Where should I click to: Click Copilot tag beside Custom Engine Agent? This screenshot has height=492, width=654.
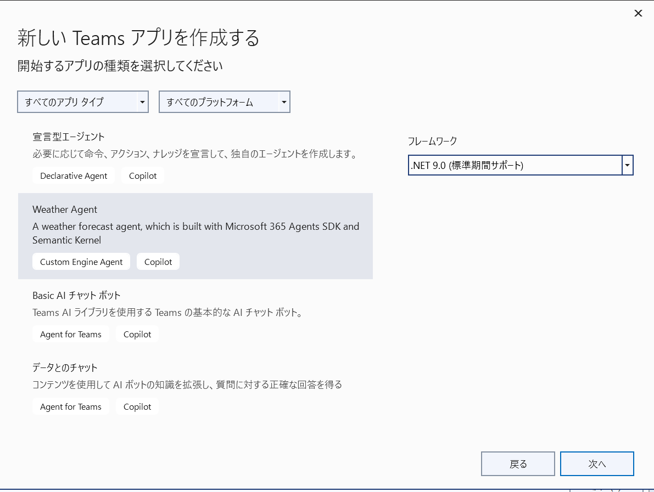158,262
